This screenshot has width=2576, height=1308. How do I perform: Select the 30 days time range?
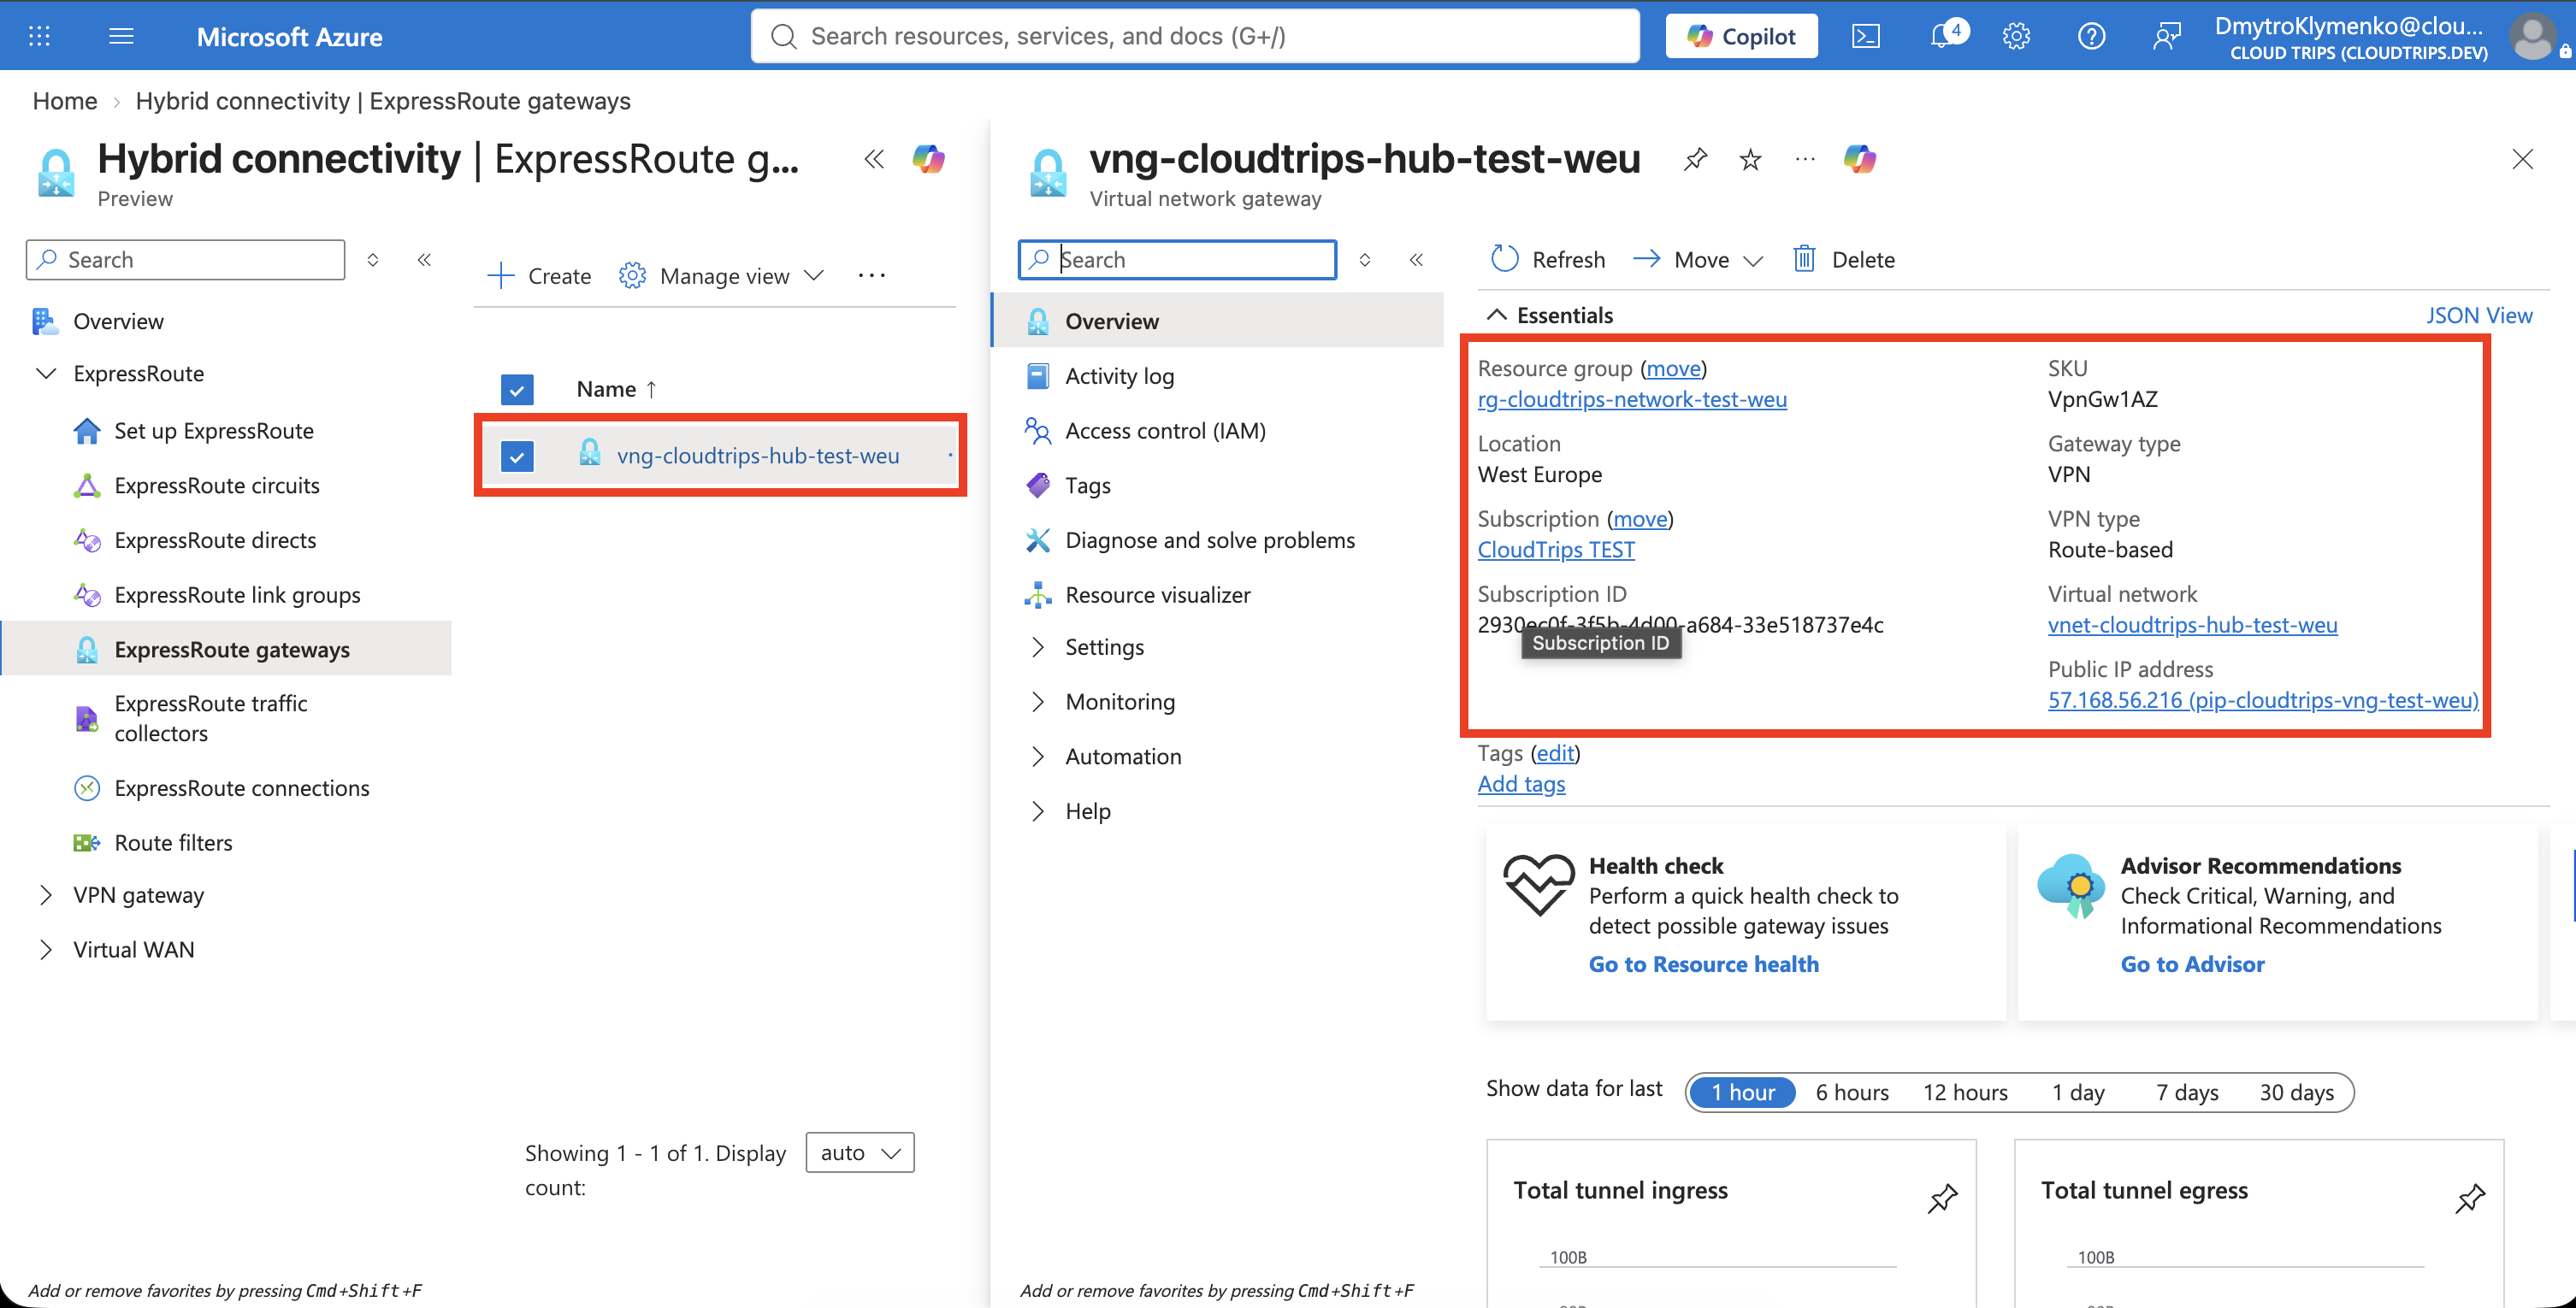click(x=2297, y=1093)
